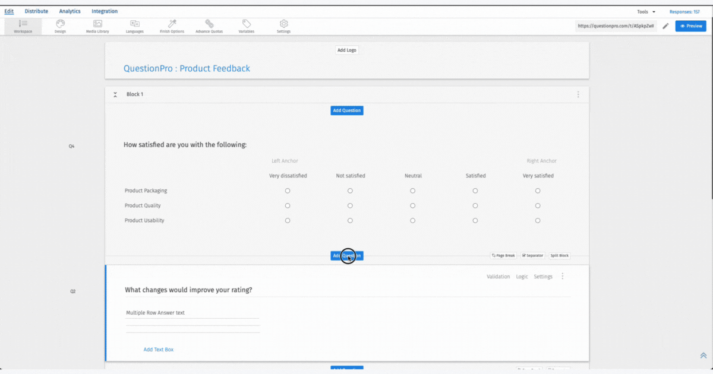Select Neutral for Product Quality
713x374 pixels.
tap(412, 205)
